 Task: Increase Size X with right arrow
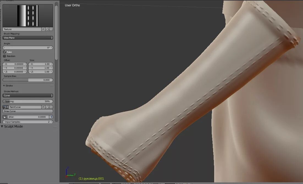coord(51,64)
